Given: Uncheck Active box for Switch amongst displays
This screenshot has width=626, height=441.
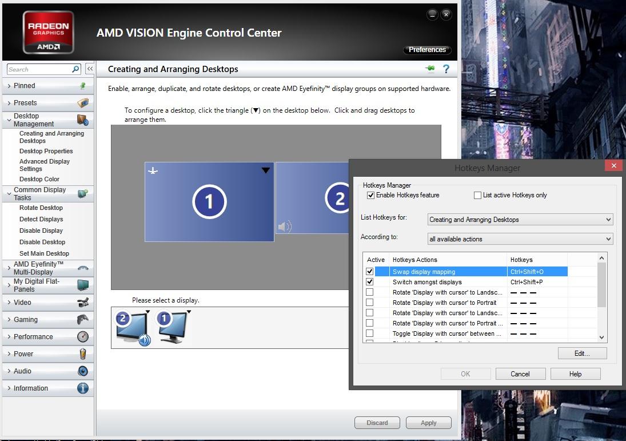Looking at the screenshot, I should pyautogui.click(x=370, y=281).
